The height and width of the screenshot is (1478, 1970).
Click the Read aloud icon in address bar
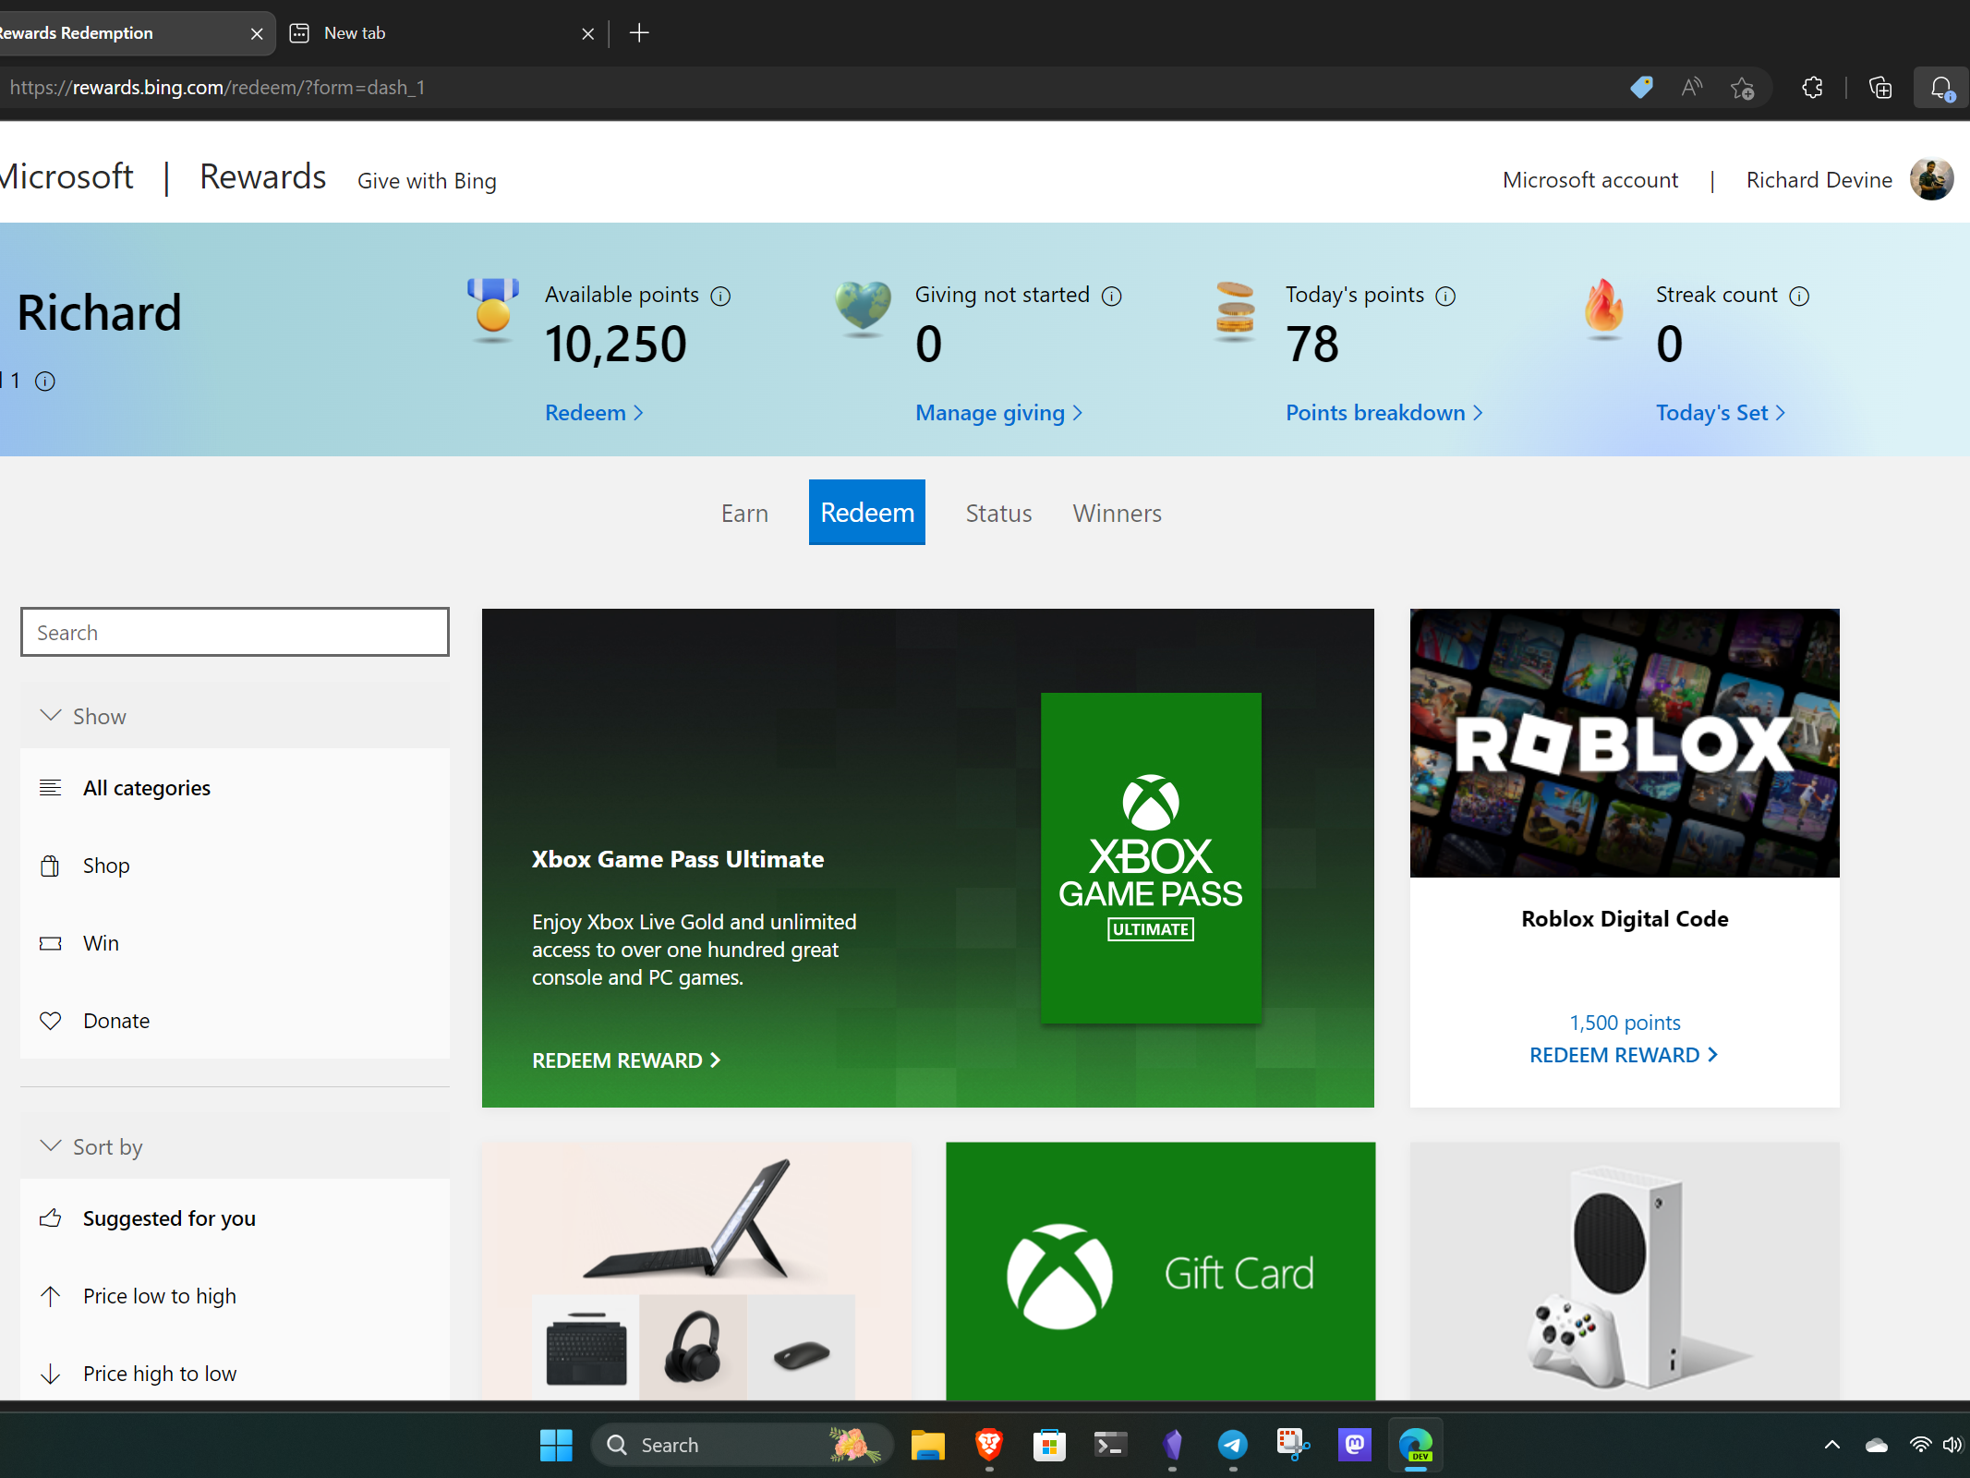(1691, 88)
